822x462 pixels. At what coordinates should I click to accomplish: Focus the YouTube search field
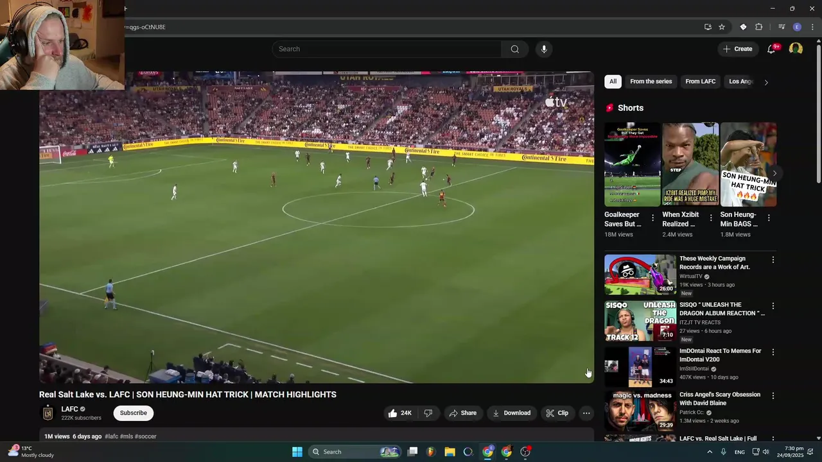click(387, 49)
